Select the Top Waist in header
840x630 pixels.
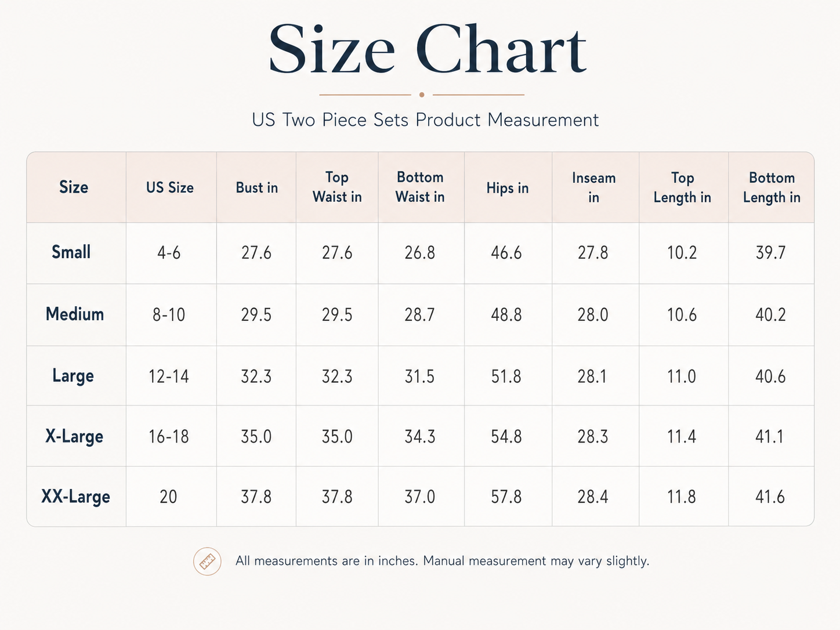(337, 187)
